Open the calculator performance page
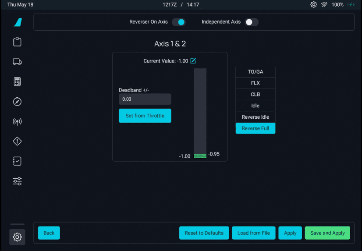362x251 pixels. click(x=17, y=82)
